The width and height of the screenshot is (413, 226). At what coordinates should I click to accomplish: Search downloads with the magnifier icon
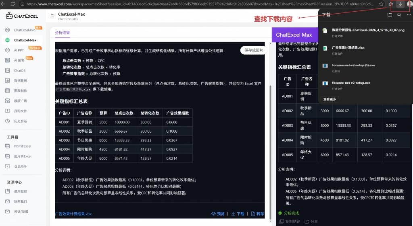point(399,15)
